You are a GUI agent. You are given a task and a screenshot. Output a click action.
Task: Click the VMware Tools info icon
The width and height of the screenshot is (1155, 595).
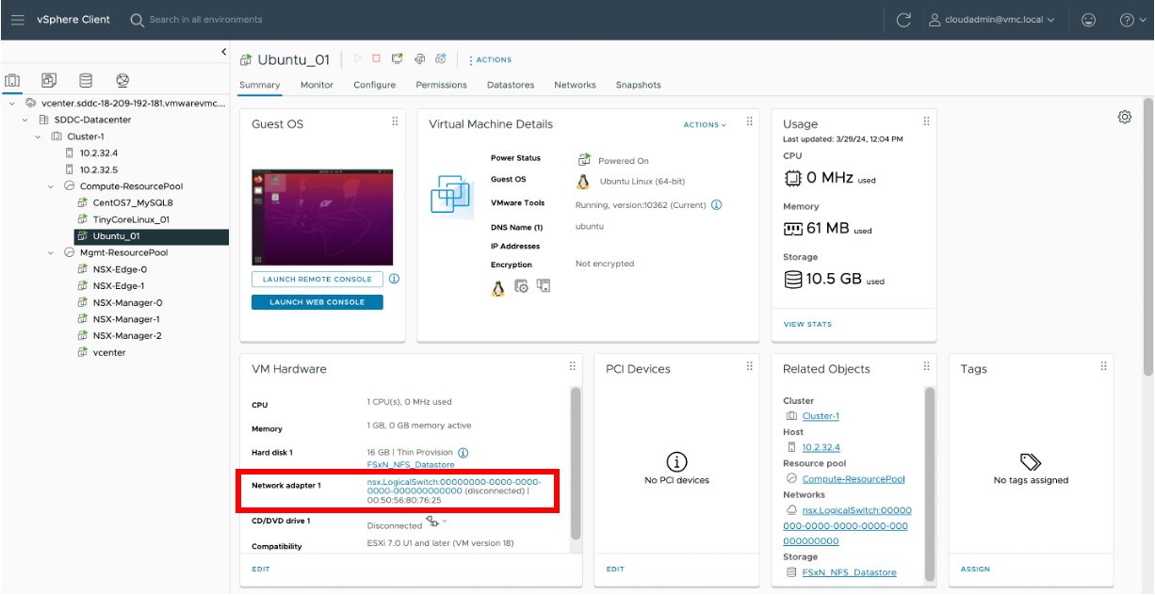tap(716, 204)
